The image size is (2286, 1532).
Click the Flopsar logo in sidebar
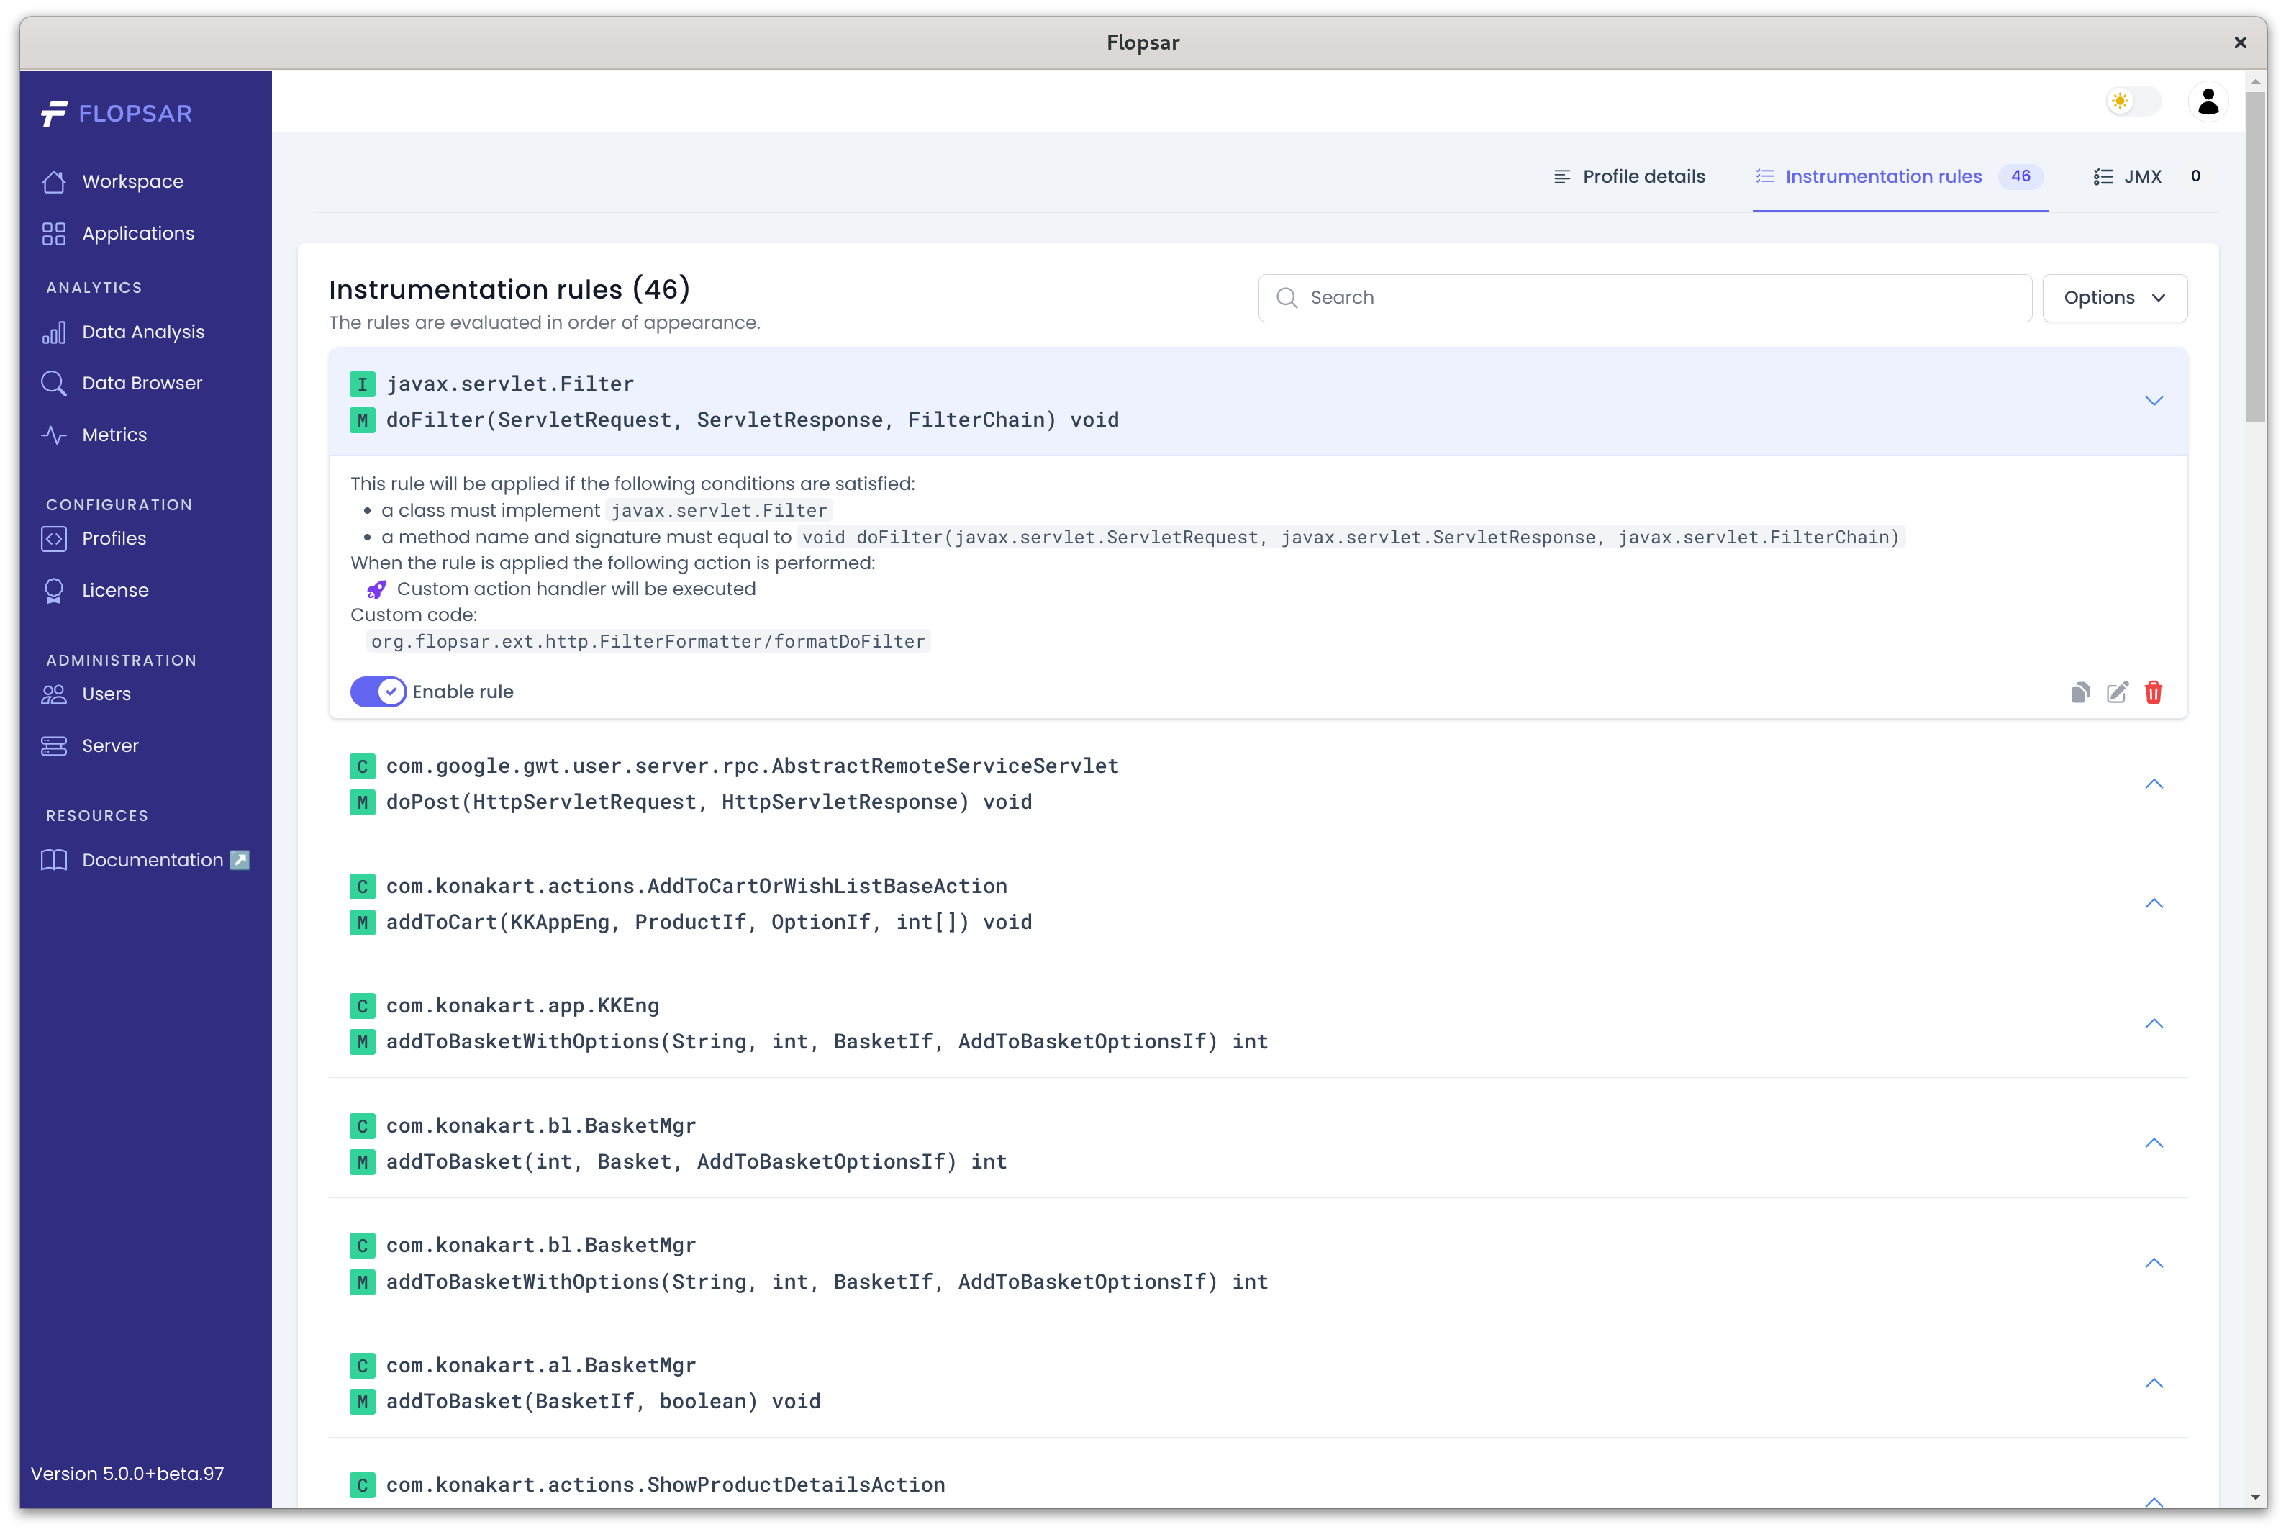(x=117, y=114)
